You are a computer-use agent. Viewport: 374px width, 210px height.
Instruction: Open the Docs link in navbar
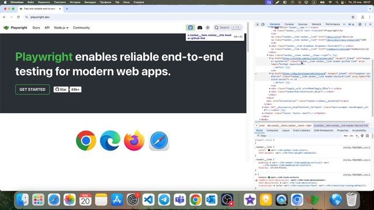[x=36, y=27]
